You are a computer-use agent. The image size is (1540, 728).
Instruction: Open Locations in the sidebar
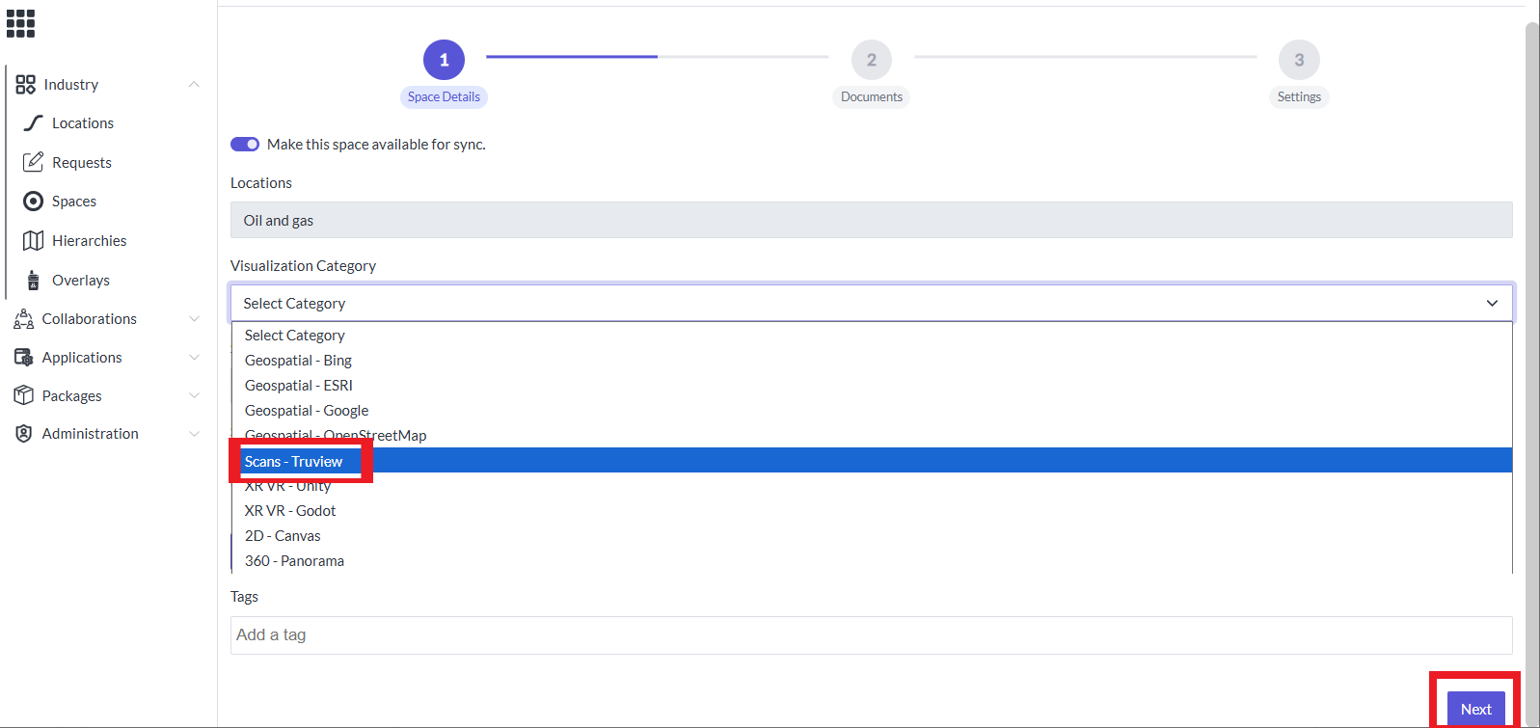click(x=83, y=123)
